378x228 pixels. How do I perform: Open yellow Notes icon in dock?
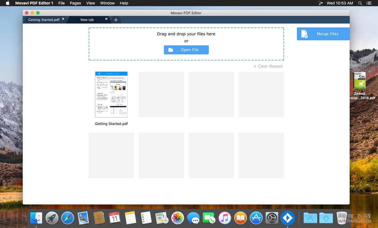[130, 218]
